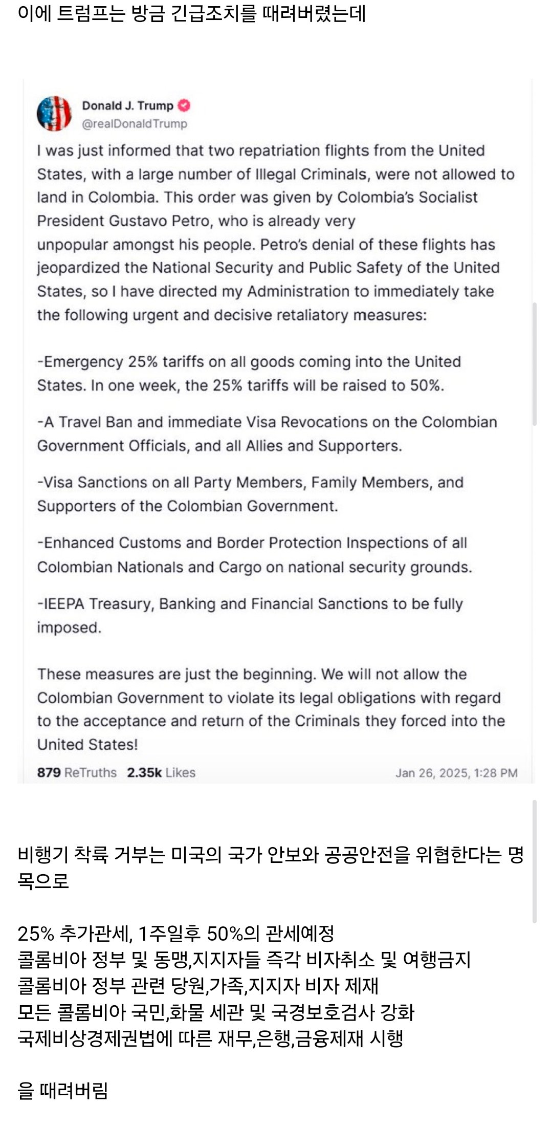Click the IEEPA Treasury sanctions bullet
552x1127 pixels.
click(x=250, y=615)
